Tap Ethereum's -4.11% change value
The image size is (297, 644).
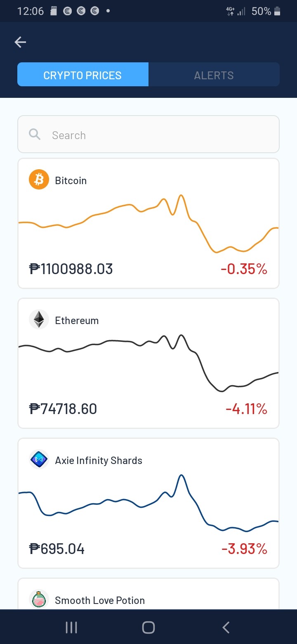click(246, 409)
